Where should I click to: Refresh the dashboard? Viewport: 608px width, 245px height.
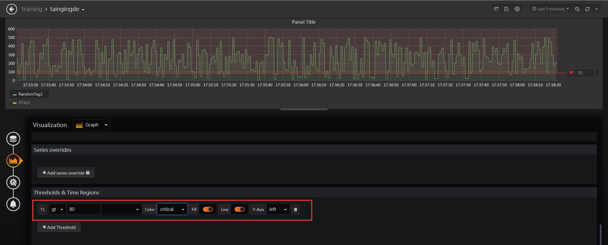pos(587,9)
